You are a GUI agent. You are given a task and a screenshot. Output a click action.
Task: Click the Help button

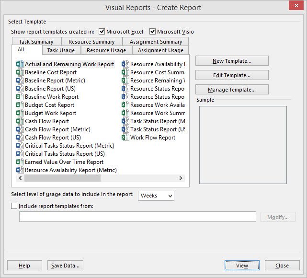point(24,266)
